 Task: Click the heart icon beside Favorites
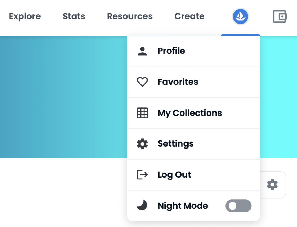[x=142, y=82]
